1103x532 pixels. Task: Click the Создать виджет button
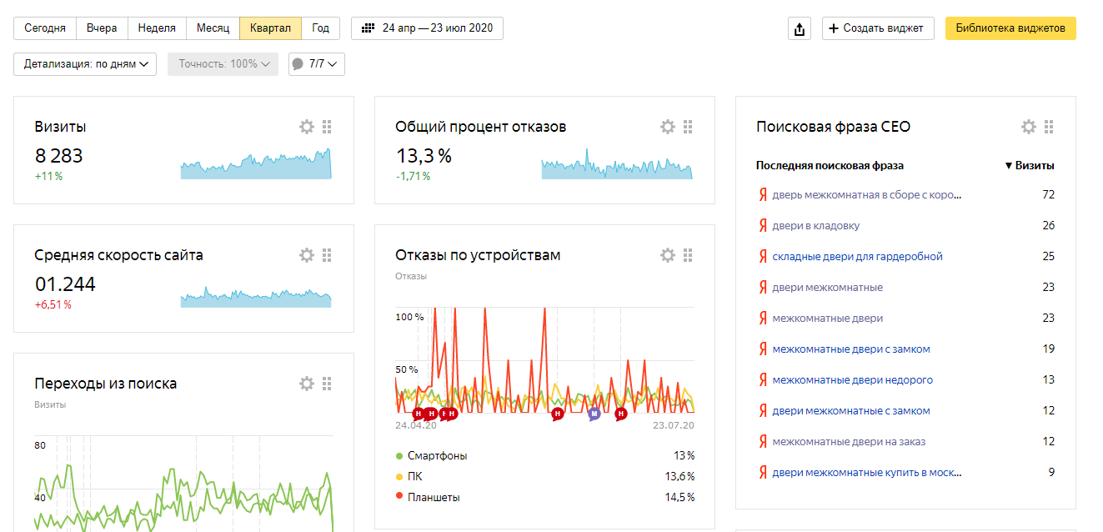tap(877, 28)
